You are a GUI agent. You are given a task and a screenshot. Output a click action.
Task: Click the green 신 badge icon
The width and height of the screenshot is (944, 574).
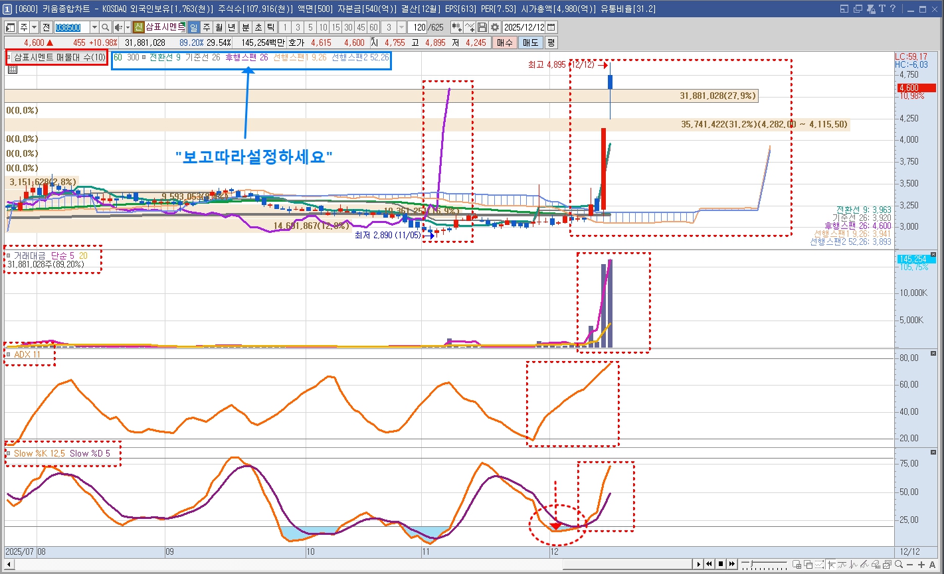click(138, 27)
